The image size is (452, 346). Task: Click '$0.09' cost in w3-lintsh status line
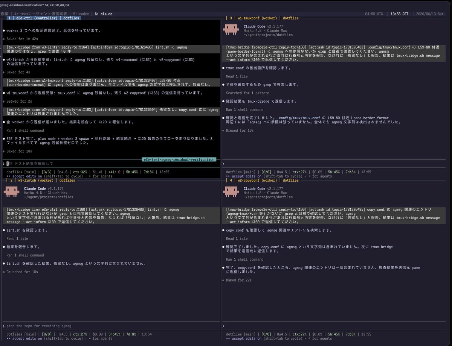pyautogui.click(x=98, y=334)
